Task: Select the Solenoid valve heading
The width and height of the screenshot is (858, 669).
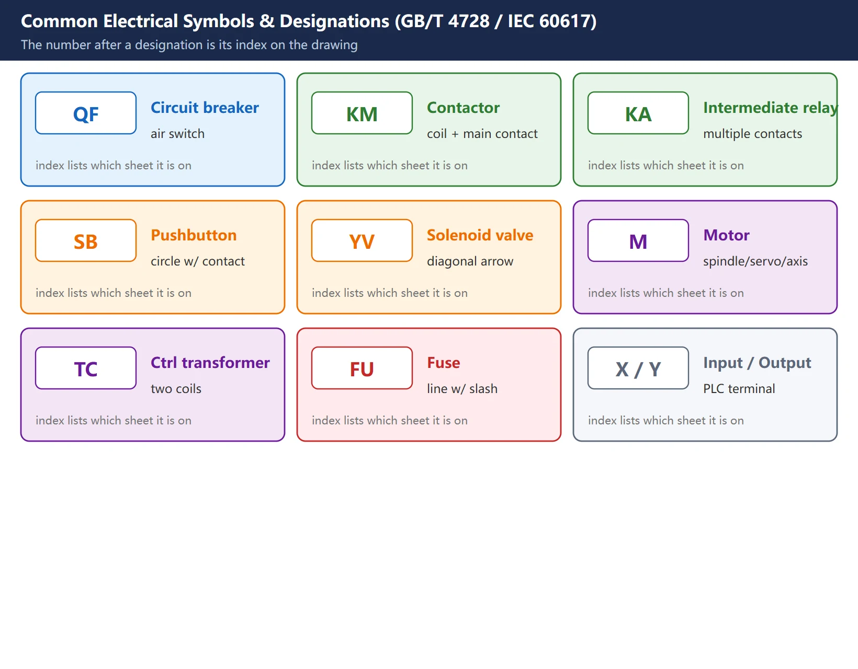Action: tap(480, 235)
